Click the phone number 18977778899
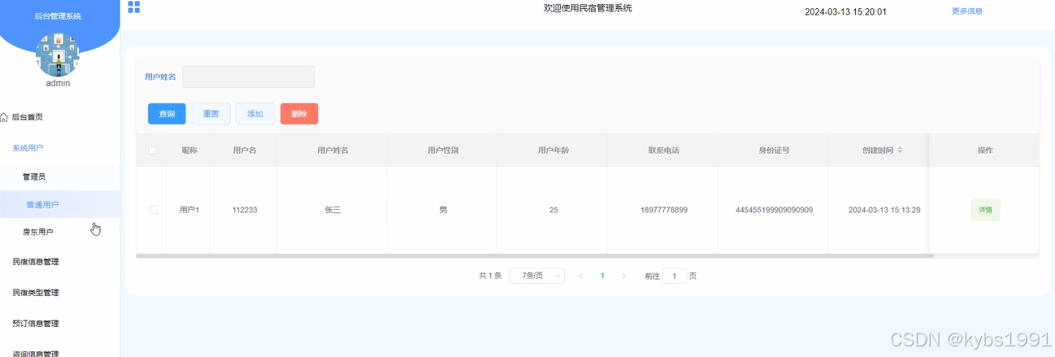 click(663, 210)
